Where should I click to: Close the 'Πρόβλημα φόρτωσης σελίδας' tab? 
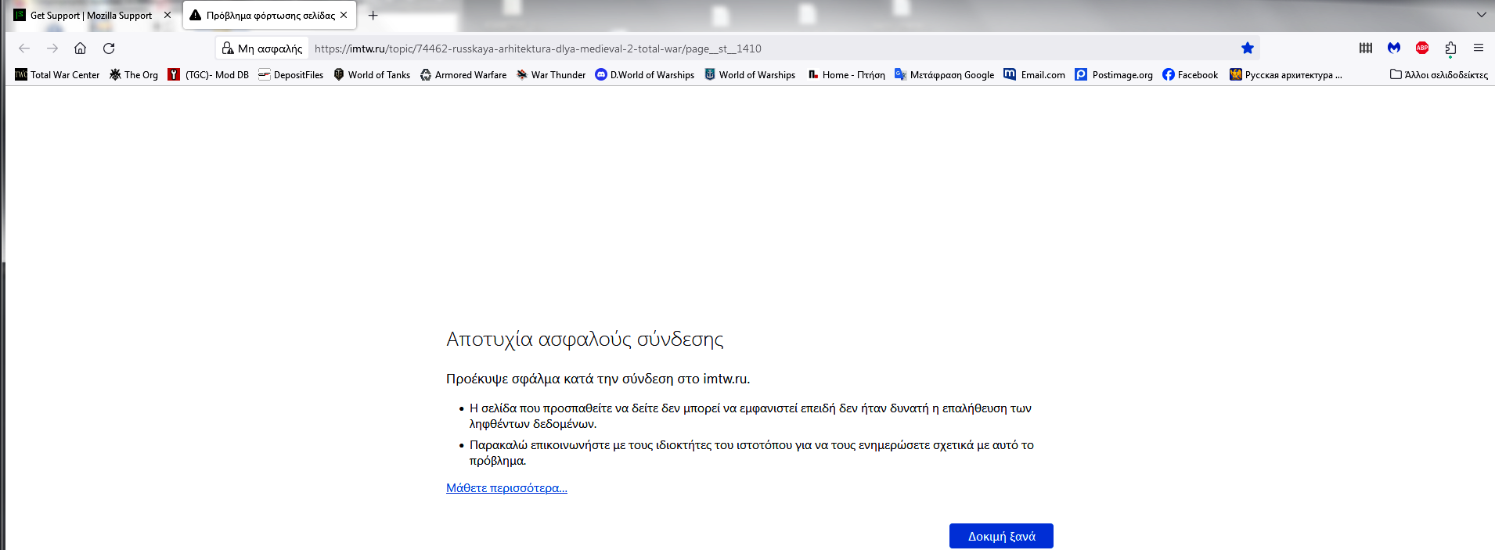(x=344, y=15)
